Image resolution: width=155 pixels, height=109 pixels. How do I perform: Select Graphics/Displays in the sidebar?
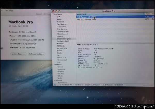click(x=64, y=39)
